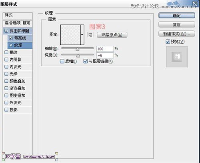Uncheck the 斜面和浮雕 checkbox
Viewport: 200px width, 163px height.
[6, 31]
